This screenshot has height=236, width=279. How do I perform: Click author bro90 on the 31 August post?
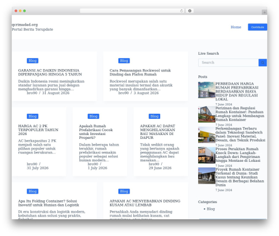(x=32, y=93)
